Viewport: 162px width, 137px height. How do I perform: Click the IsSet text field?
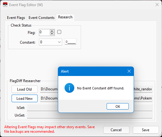click(x=90, y=108)
